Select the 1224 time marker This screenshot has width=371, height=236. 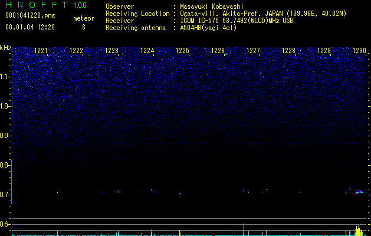click(x=147, y=51)
